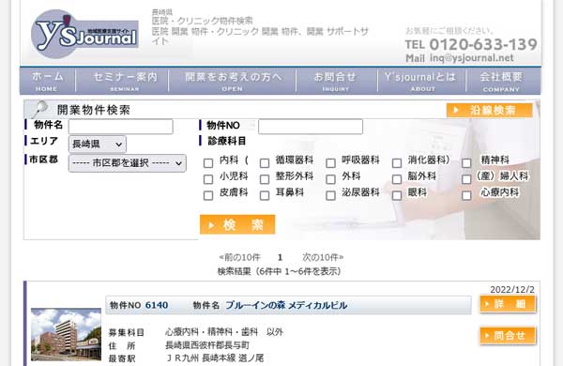
Task: Click the Y's Journal logo
Action: click(84, 34)
